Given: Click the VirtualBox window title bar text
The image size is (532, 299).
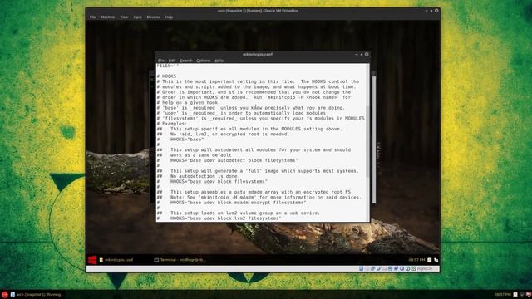Looking at the screenshot, I should pos(258,11).
